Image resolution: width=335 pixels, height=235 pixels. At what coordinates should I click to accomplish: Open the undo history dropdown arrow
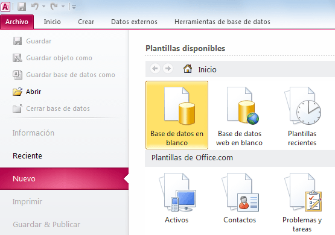pyautogui.click(x=43, y=7)
